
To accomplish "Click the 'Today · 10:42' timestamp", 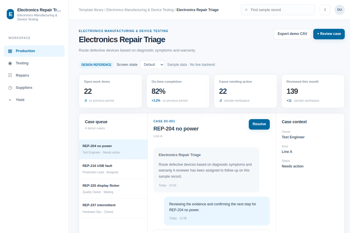I will (x=167, y=185).
